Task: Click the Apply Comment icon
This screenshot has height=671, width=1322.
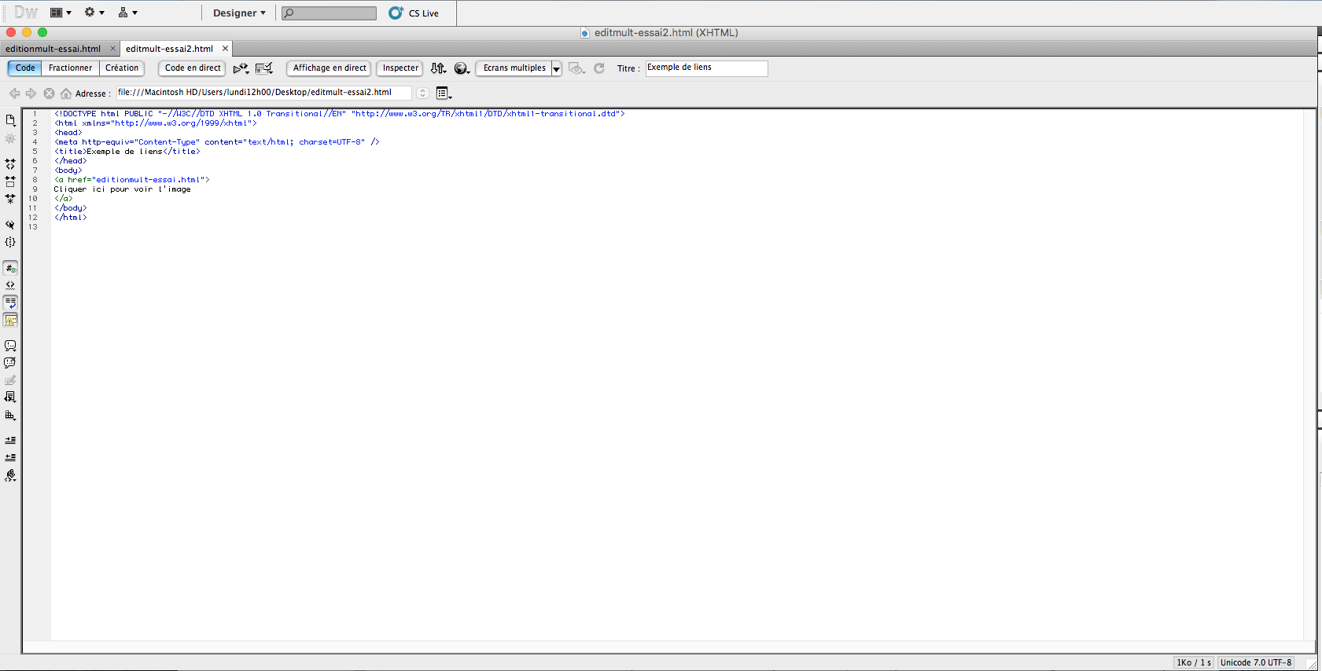Action: (x=10, y=346)
